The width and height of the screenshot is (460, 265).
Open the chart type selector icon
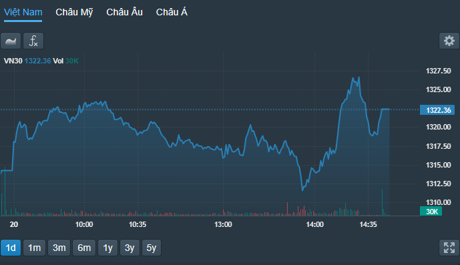point(11,41)
